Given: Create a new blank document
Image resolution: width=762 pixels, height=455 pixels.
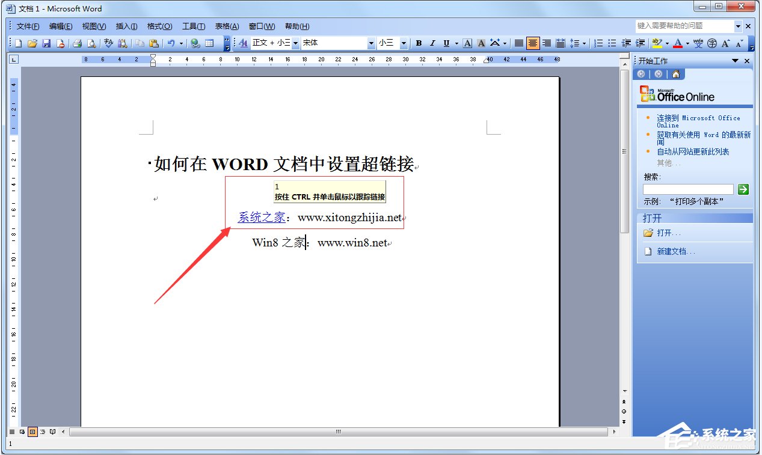Looking at the screenshot, I should (x=17, y=43).
